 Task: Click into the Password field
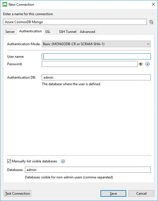pyautogui.click(x=90, y=64)
